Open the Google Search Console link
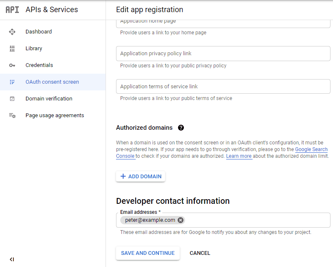The width and height of the screenshot is (333, 267). 311,149
